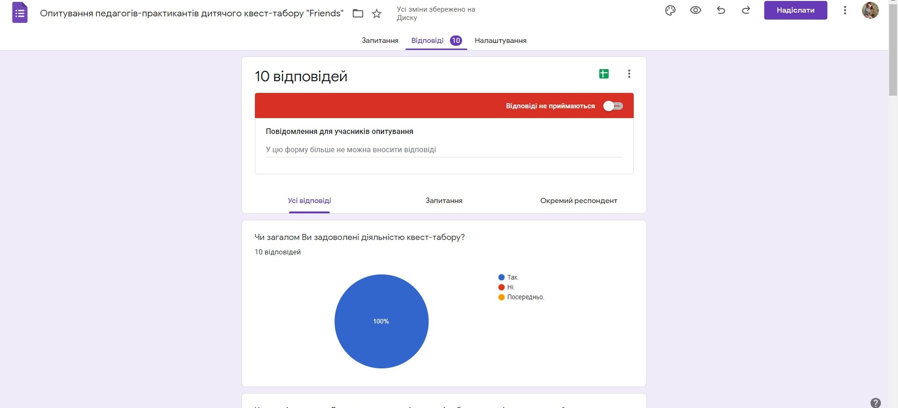Select the Окремий респондент view
Viewport: 898px width, 408px height.
pos(579,201)
